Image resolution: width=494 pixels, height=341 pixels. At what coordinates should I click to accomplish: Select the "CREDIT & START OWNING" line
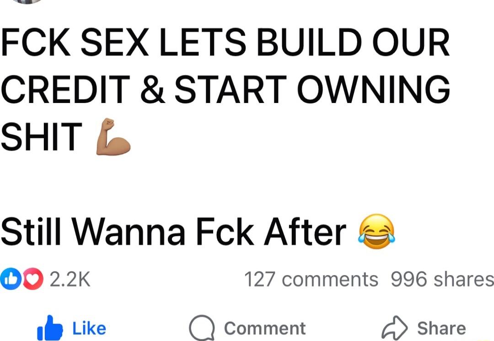[226, 90]
